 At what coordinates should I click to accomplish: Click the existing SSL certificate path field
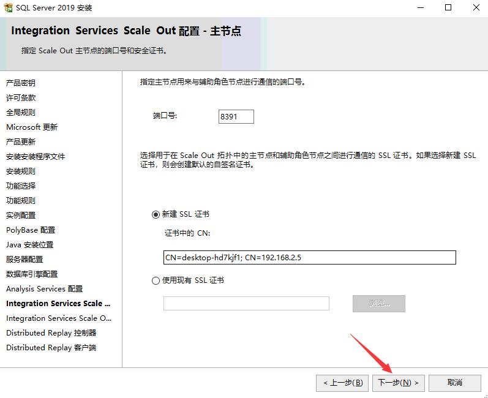[x=246, y=304]
